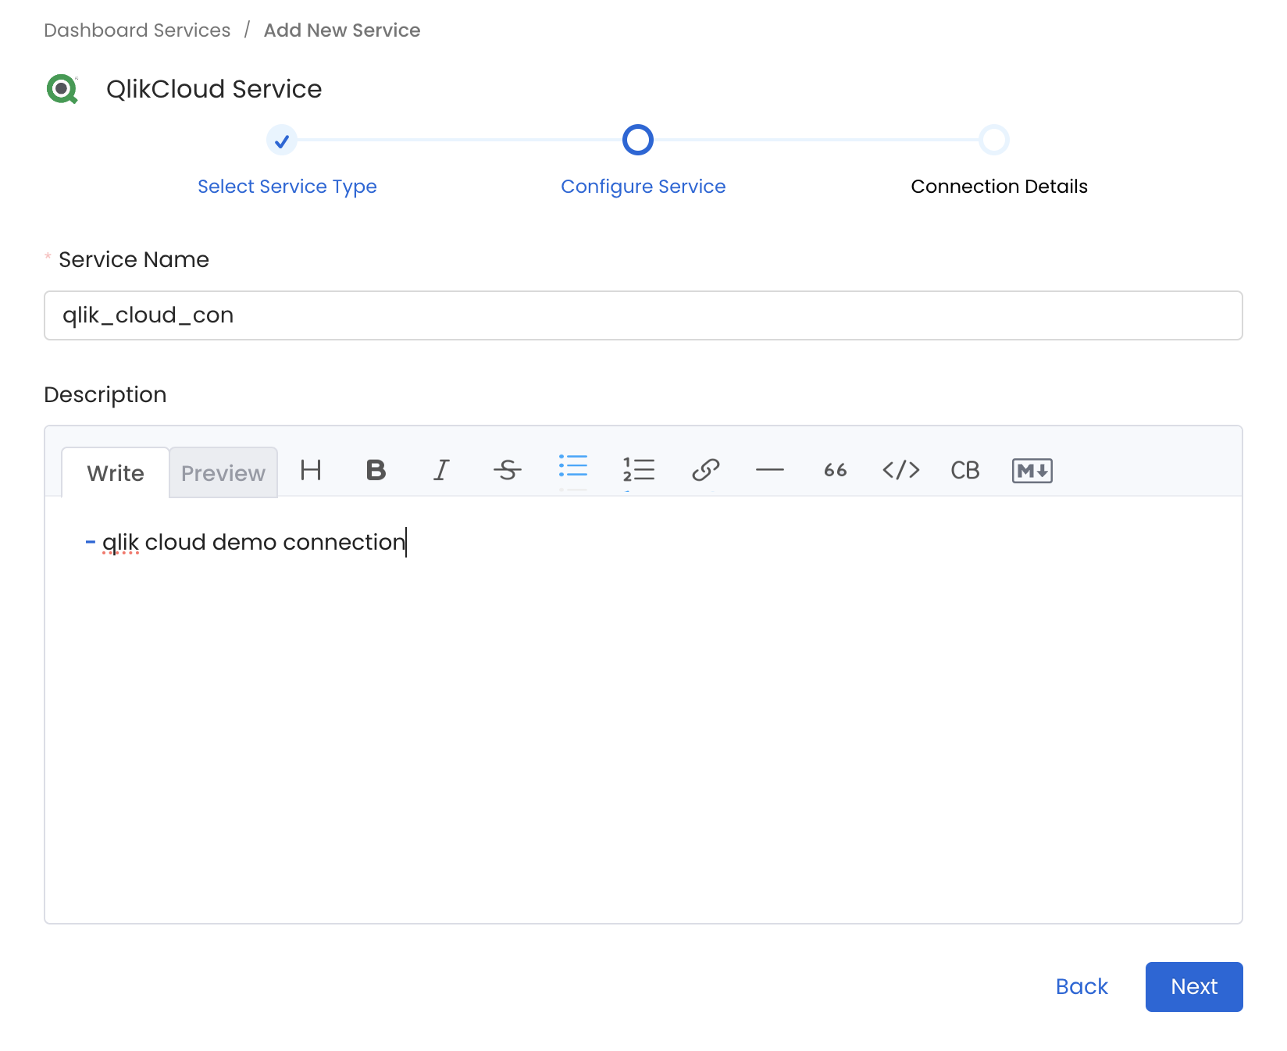Click the Next button
The height and width of the screenshot is (1051, 1287).
pyautogui.click(x=1193, y=987)
